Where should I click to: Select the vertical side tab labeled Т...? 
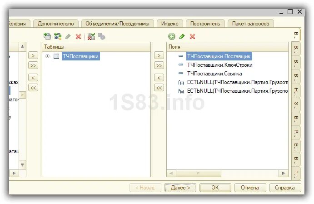[296, 174]
